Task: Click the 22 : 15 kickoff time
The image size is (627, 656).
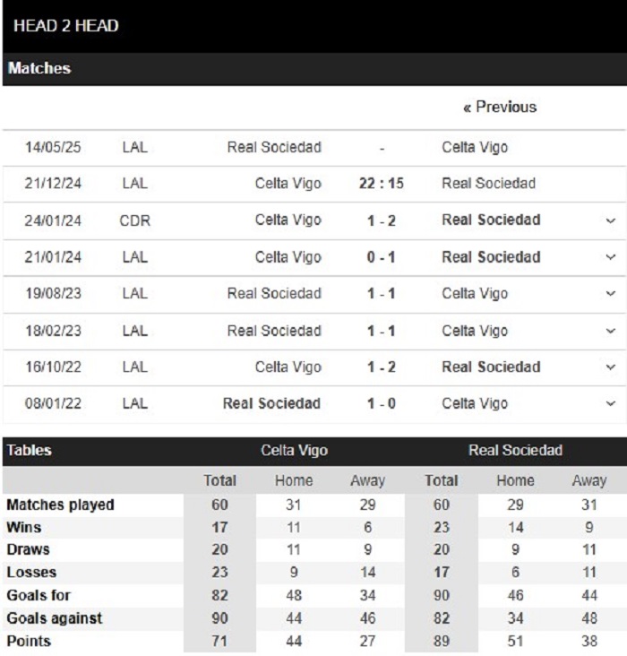Action: tap(381, 183)
